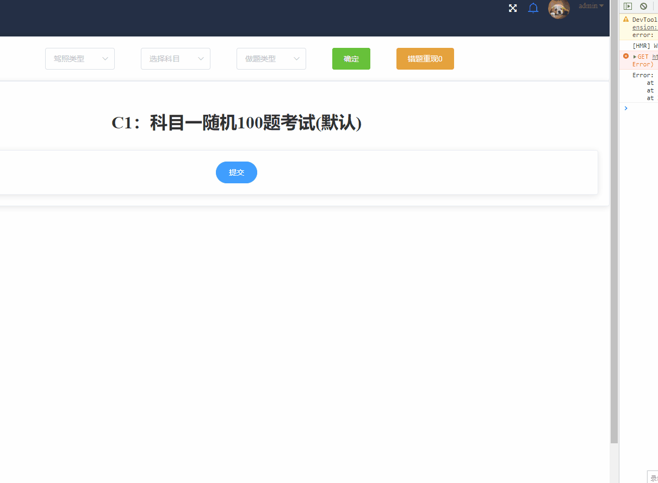Click the admin profile avatar picture

pos(558,9)
